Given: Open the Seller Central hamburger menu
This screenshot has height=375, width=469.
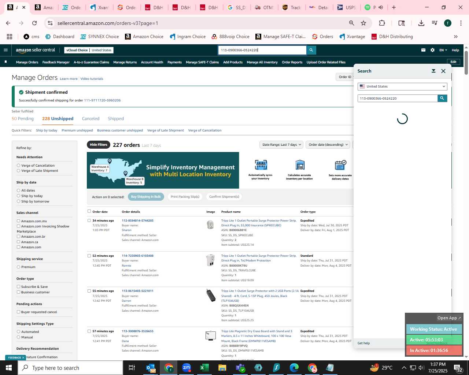Looking at the screenshot, I should pyautogui.click(x=5, y=50).
